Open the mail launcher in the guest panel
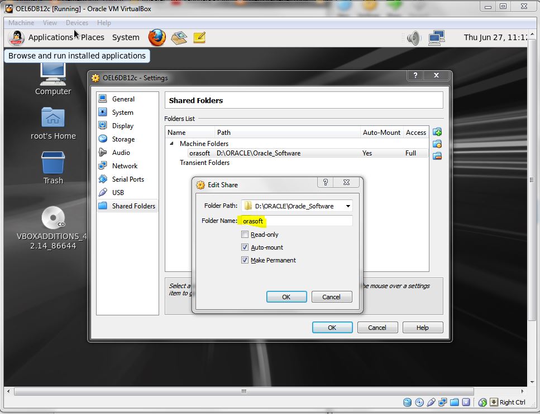This screenshot has width=540, height=414. pos(179,38)
